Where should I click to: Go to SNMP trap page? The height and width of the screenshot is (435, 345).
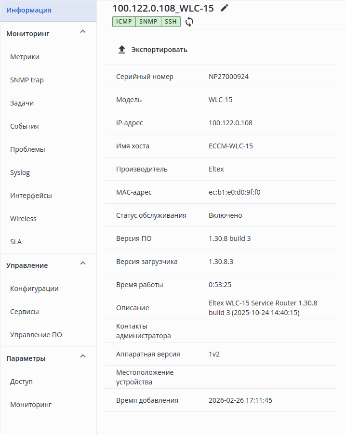pyautogui.click(x=27, y=80)
